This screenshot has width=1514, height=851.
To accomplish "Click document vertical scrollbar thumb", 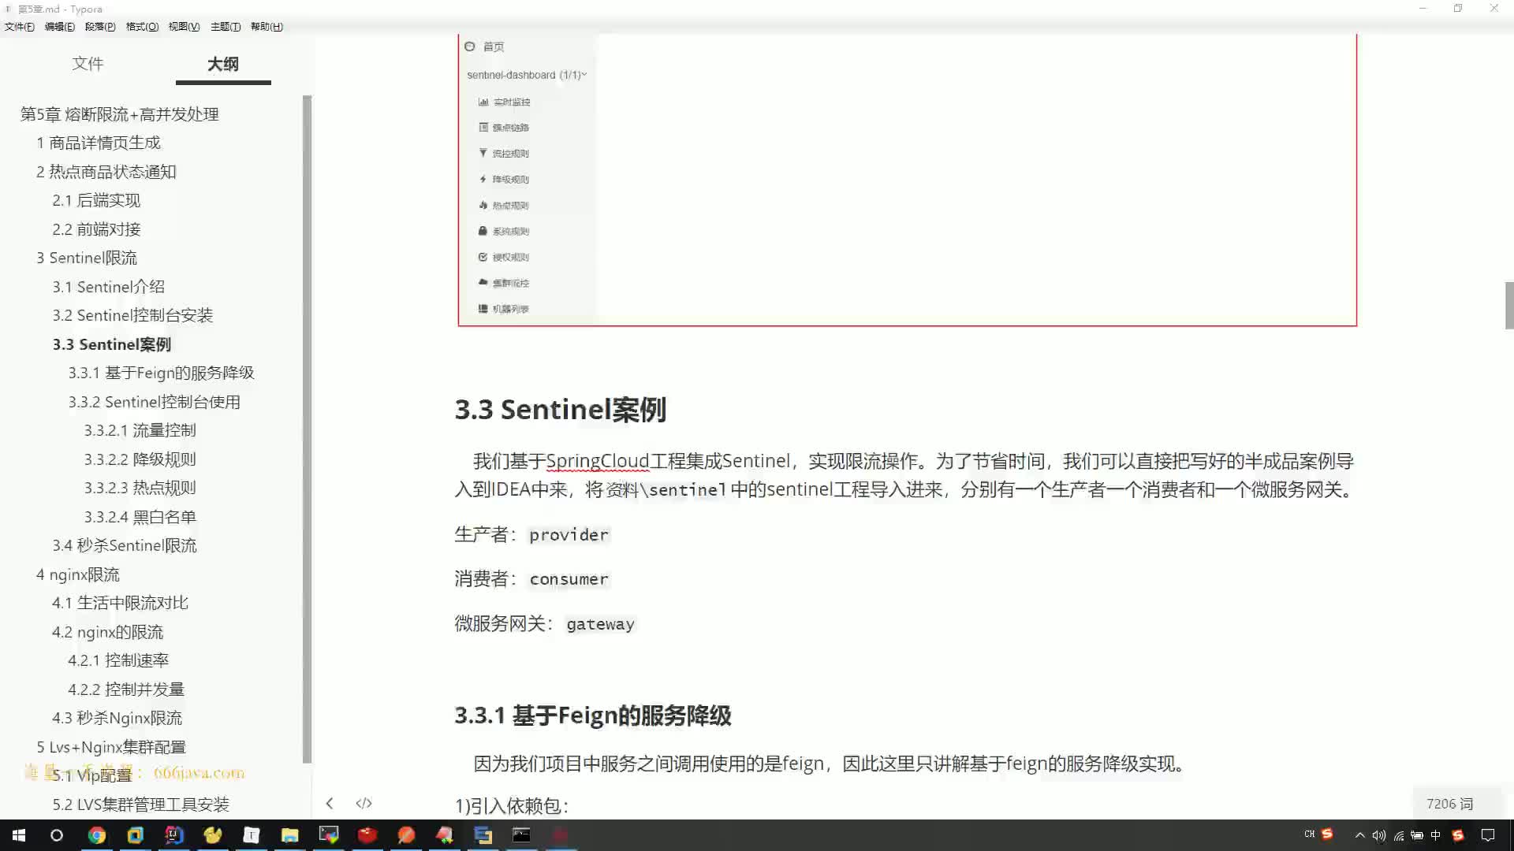I will tap(1509, 306).
